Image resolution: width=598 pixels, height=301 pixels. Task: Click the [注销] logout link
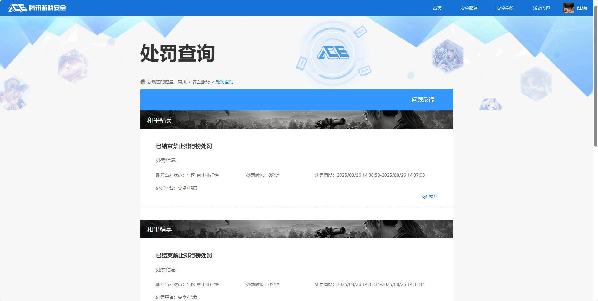pyautogui.click(x=582, y=8)
